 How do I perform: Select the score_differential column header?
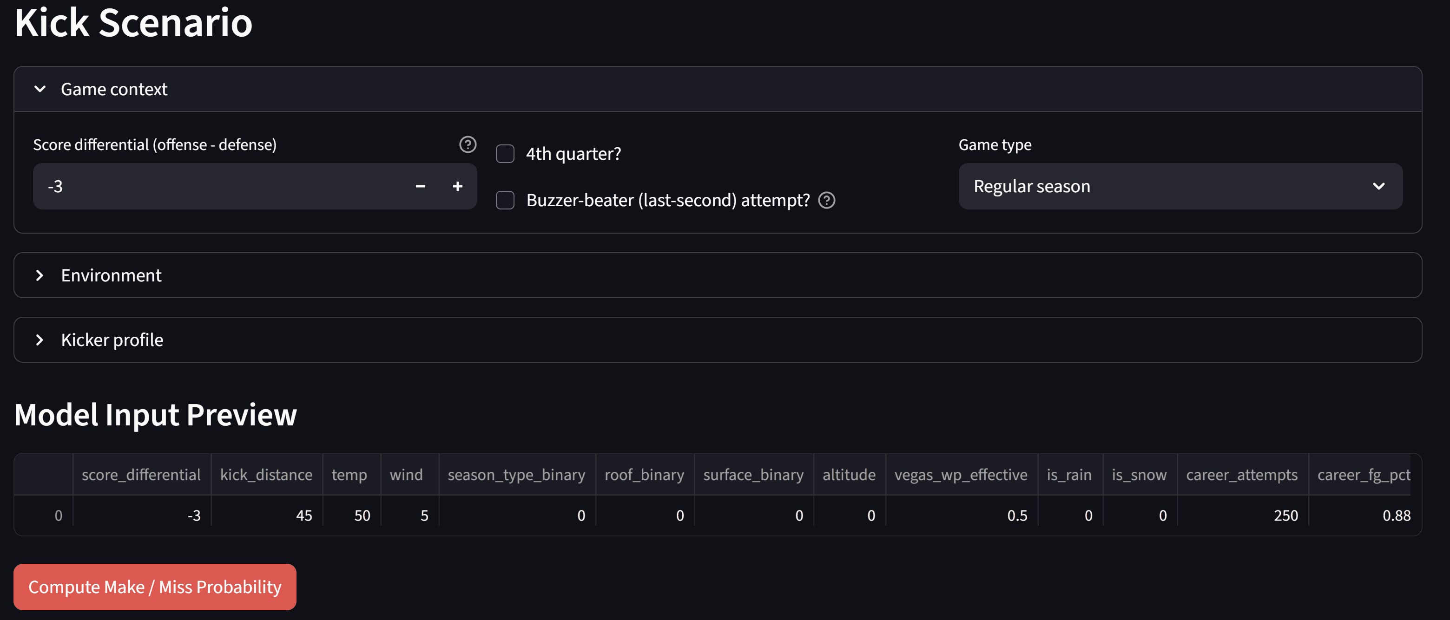coord(142,475)
